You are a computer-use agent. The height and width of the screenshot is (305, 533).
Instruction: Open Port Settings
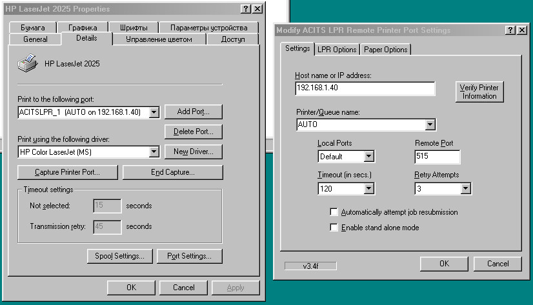tap(189, 256)
